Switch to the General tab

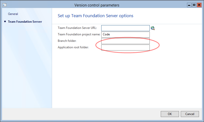pos(13,14)
